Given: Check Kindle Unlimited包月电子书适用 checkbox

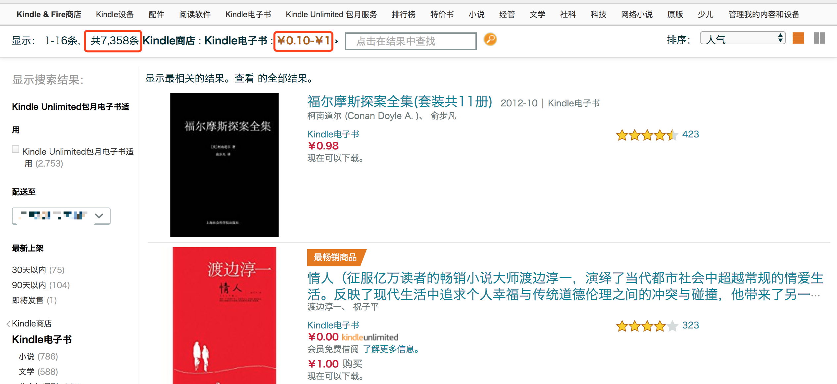Looking at the screenshot, I should pyautogui.click(x=16, y=149).
